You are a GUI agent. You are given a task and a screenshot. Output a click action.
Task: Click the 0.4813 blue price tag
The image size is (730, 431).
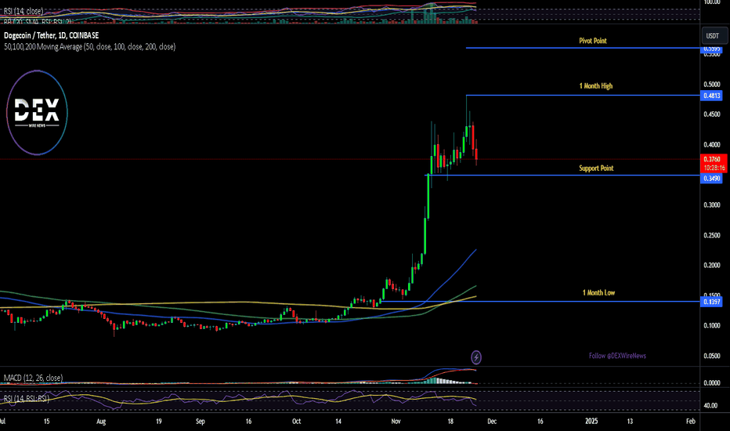point(712,96)
